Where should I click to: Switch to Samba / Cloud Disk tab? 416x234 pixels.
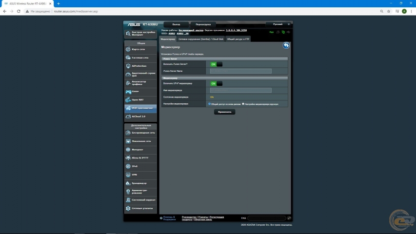(x=201, y=39)
